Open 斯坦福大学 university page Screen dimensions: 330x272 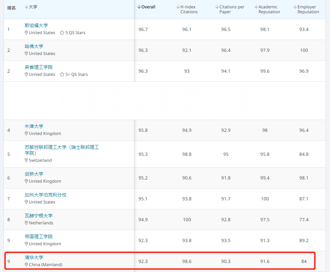coord(36,25)
